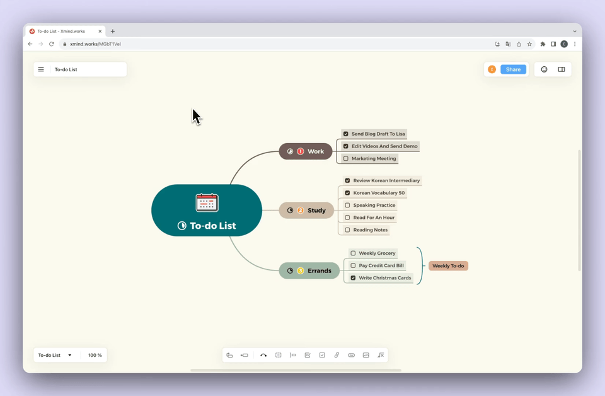The image size is (605, 396).
Task: Click the equation toolbar icon
Action: coord(381,355)
